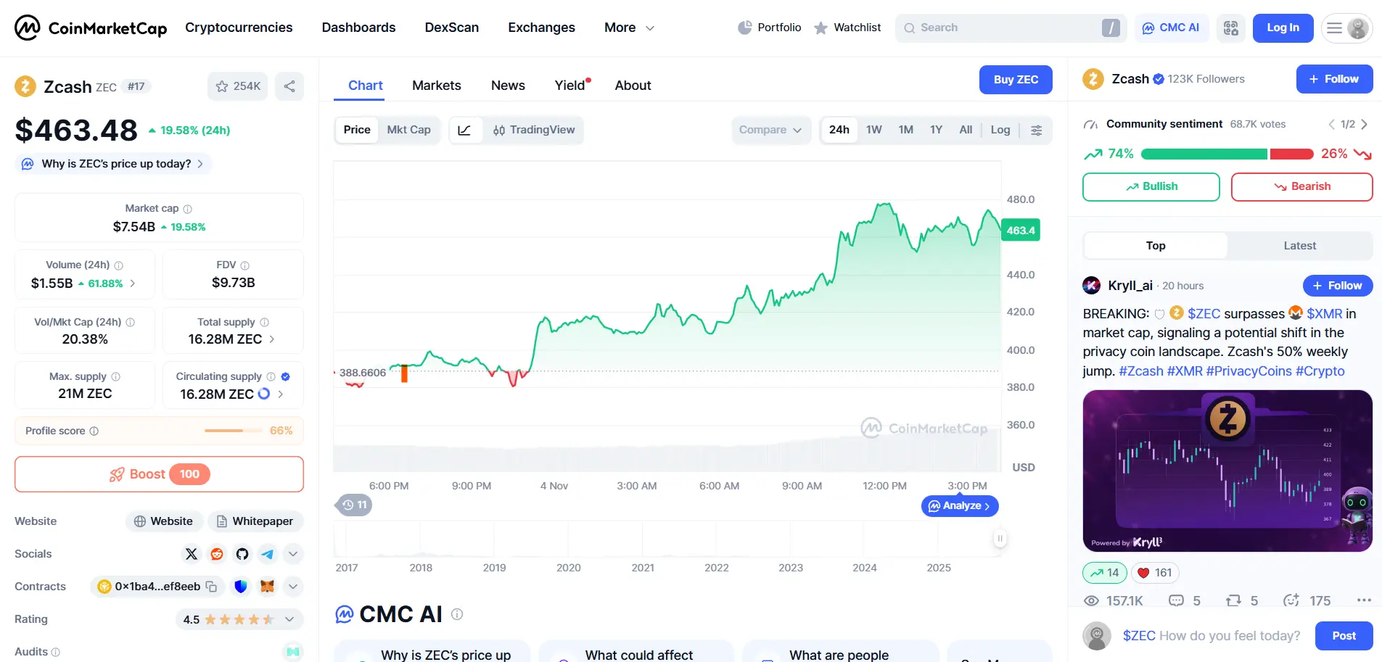Open the GitHub social link
Image resolution: width=1382 pixels, height=662 pixels.
pyautogui.click(x=242, y=554)
